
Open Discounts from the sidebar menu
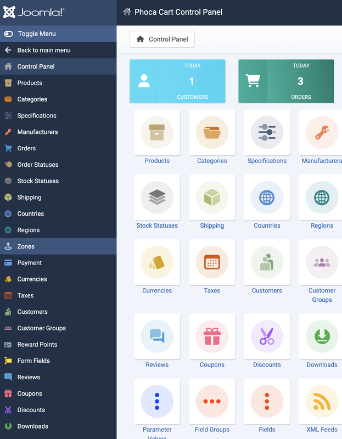tap(58, 410)
